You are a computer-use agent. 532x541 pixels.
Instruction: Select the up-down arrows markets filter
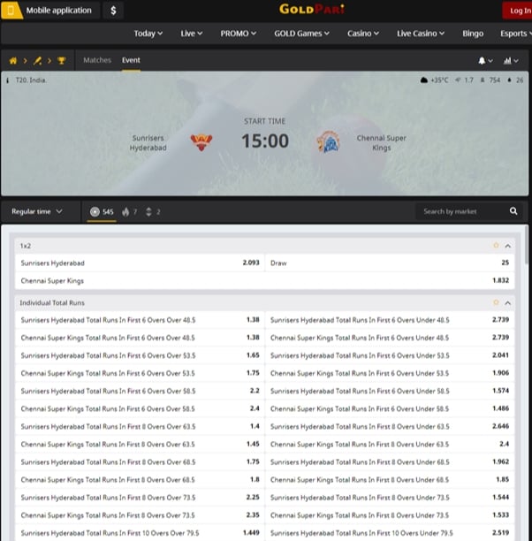coord(153,212)
